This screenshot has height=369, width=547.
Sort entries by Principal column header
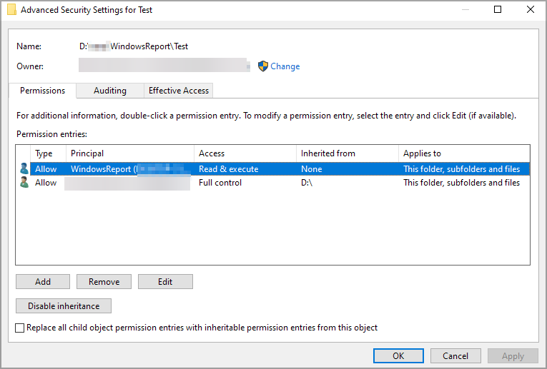129,153
